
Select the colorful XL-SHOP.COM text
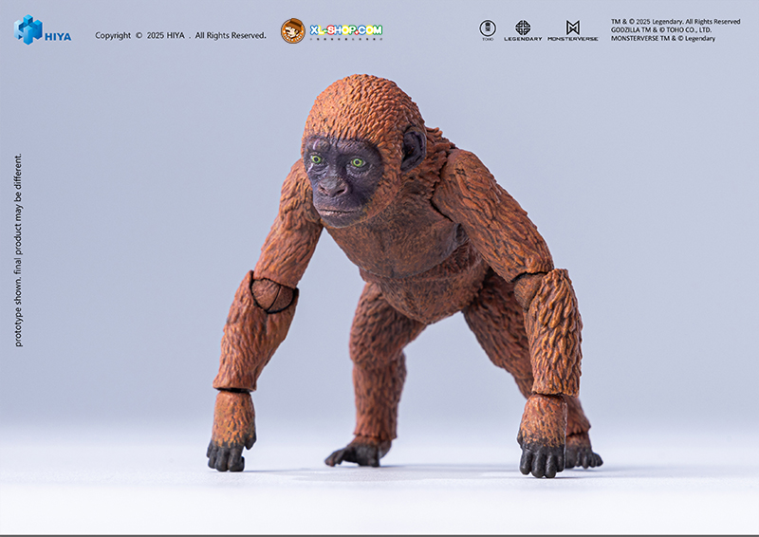click(x=346, y=31)
